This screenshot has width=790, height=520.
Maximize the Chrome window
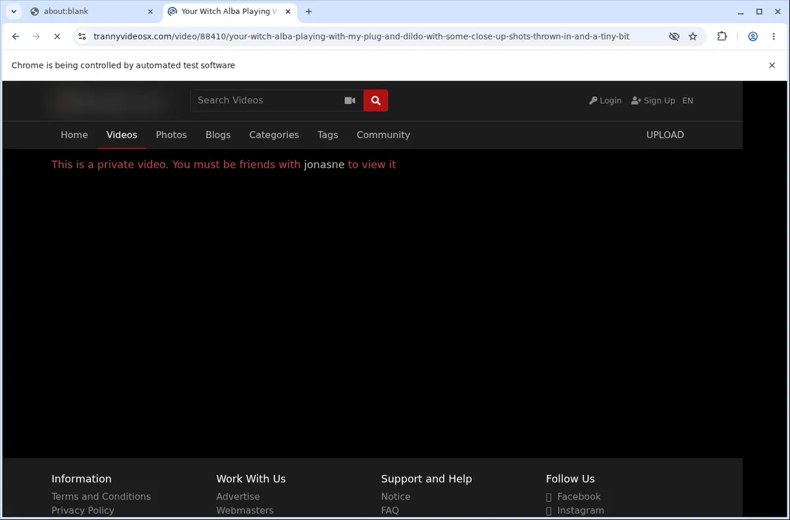click(x=759, y=11)
